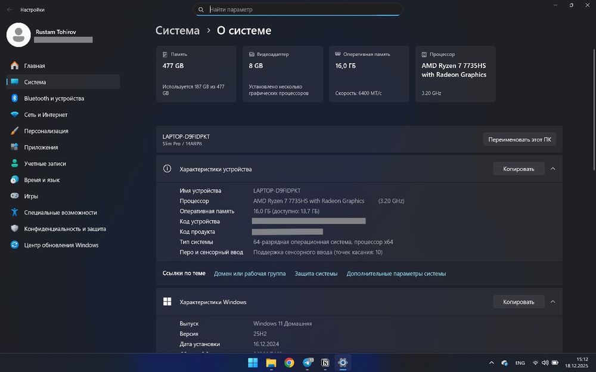Click LAPTOP-D9FIDPKT device name value
The image size is (596, 372).
[x=277, y=191]
